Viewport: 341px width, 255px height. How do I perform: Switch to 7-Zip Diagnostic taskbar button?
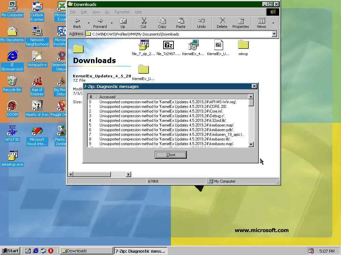(x=141, y=251)
